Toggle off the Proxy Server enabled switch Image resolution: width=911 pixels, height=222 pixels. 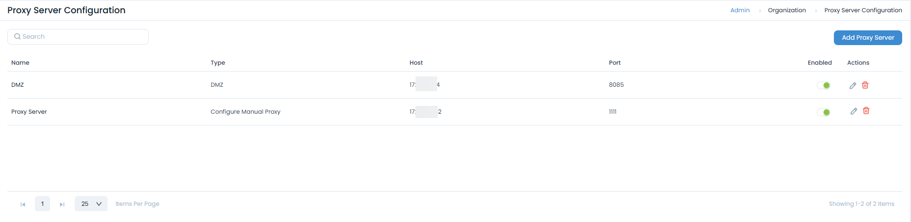[824, 112]
